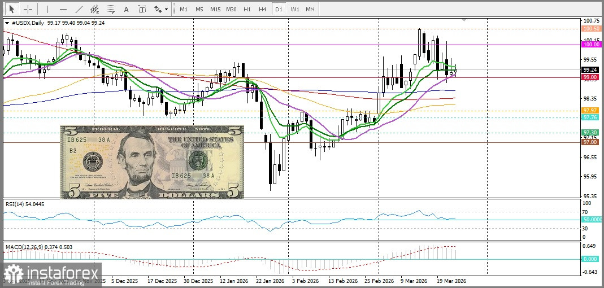The height and width of the screenshot is (288, 604).
Task: Select the arrow cursor tool
Action: pos(11,9)
